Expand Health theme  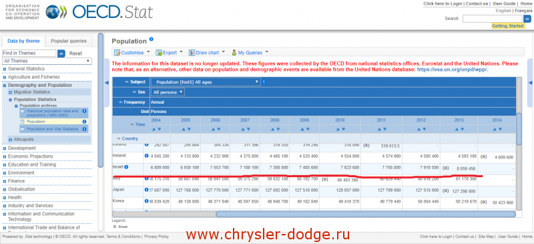pyautogui.click(x=5, y=198)
